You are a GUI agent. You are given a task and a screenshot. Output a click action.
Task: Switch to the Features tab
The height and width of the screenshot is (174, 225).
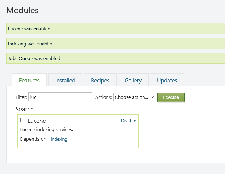(x=29, y=80)
